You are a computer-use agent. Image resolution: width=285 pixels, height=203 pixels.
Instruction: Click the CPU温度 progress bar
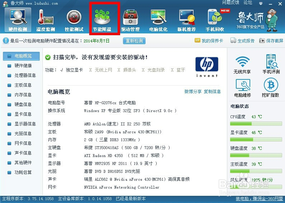pos(256,124)
